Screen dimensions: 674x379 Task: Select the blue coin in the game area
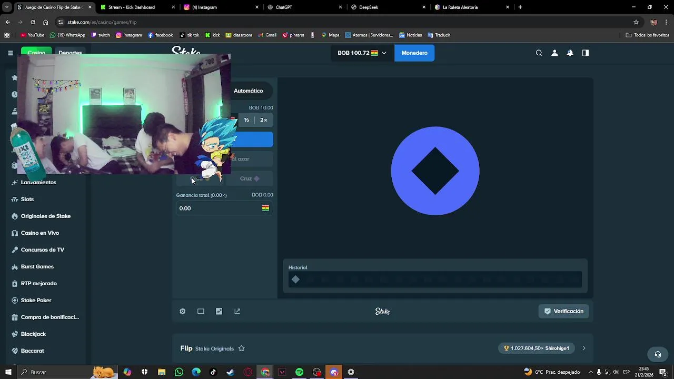[435, 171]
